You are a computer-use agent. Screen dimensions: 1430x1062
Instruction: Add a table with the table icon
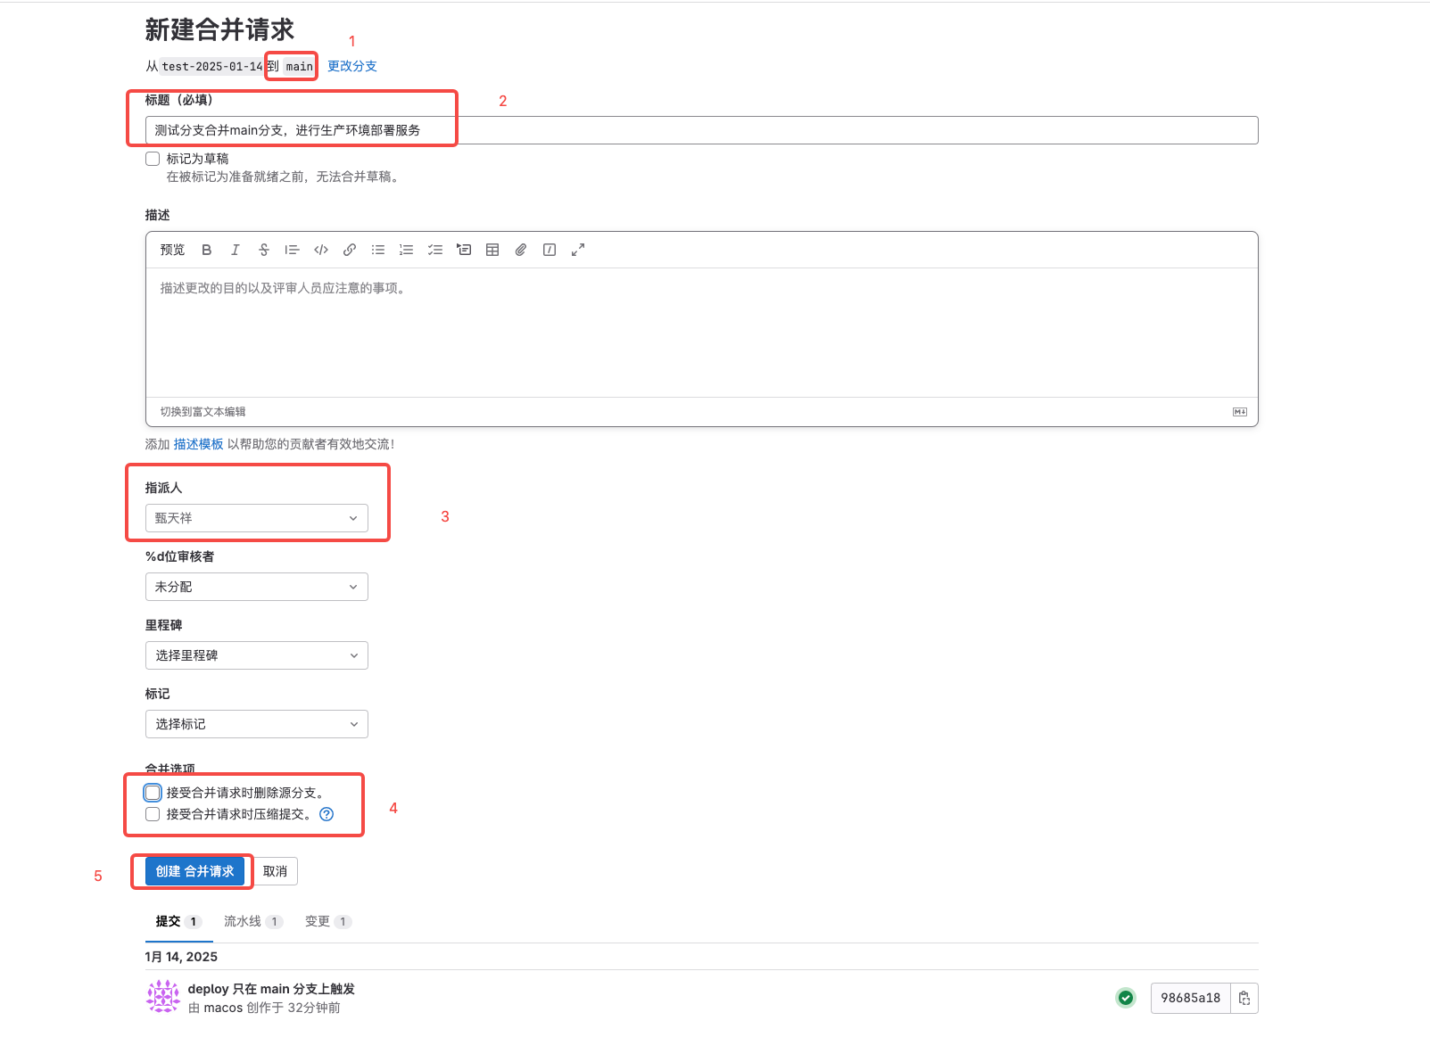click(x=492, y=250)
